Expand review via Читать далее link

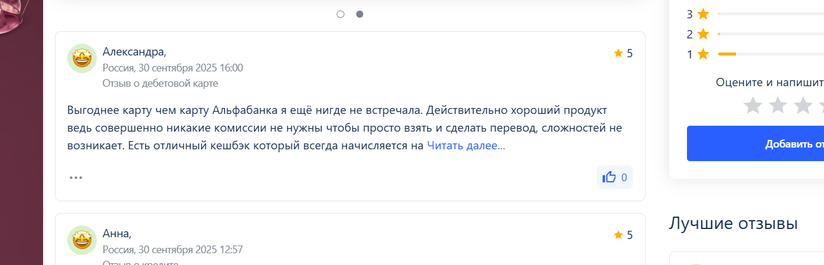[465, 145]
